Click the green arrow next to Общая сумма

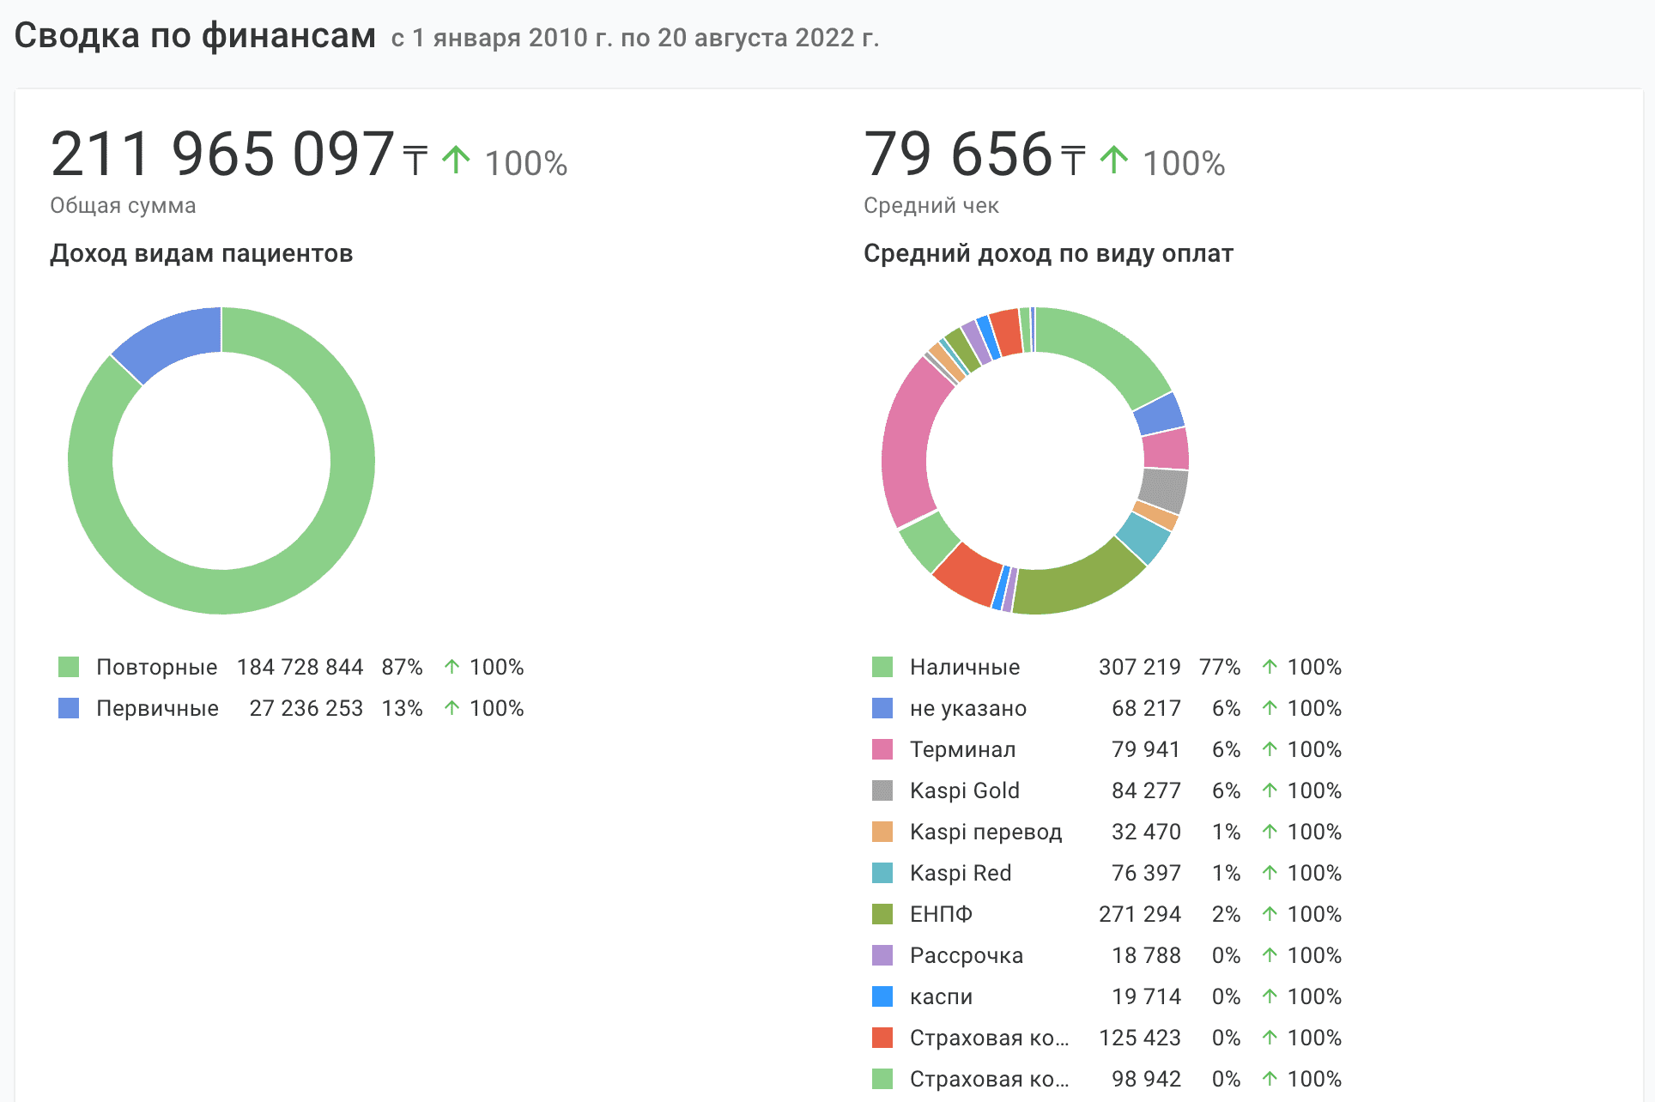pyautogui.click(x=456, y=160)
